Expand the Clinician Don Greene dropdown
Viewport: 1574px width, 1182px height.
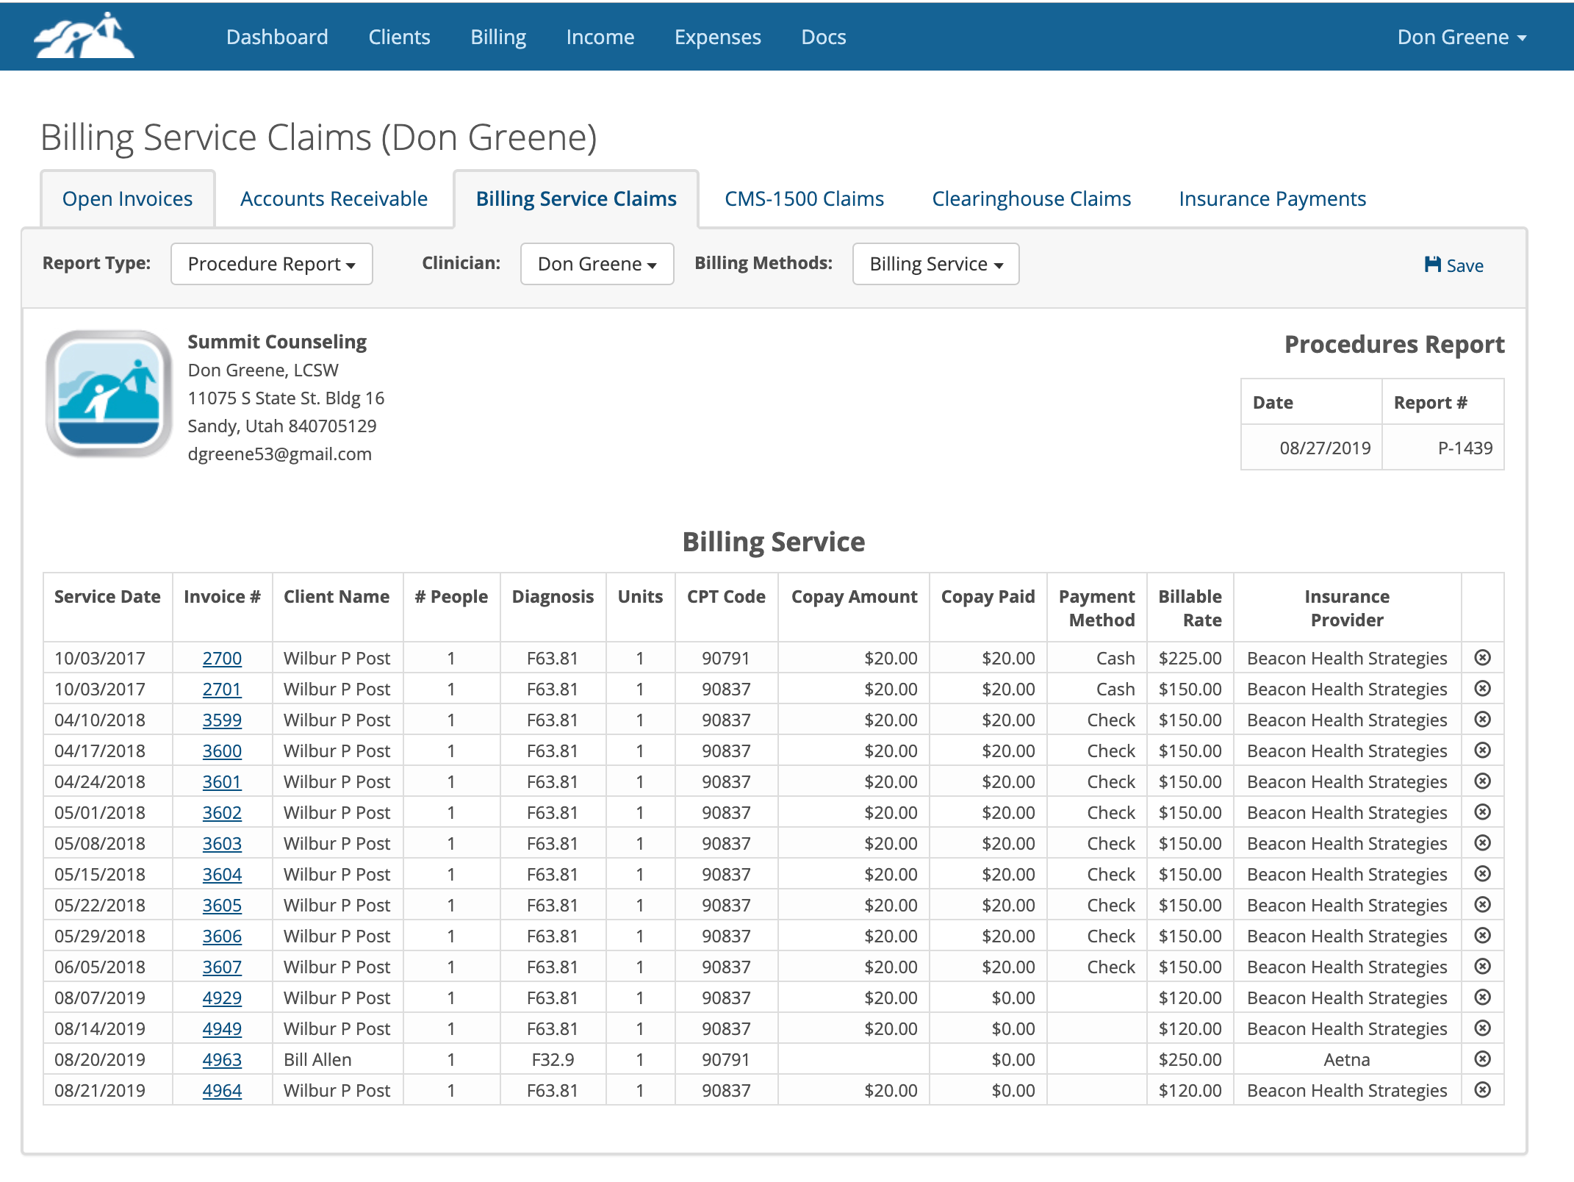597,264
